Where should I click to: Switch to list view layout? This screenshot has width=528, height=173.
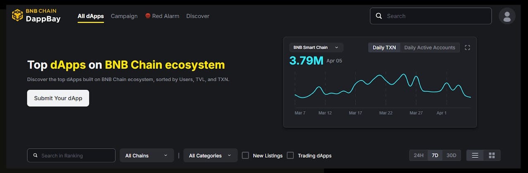(475, 155)
